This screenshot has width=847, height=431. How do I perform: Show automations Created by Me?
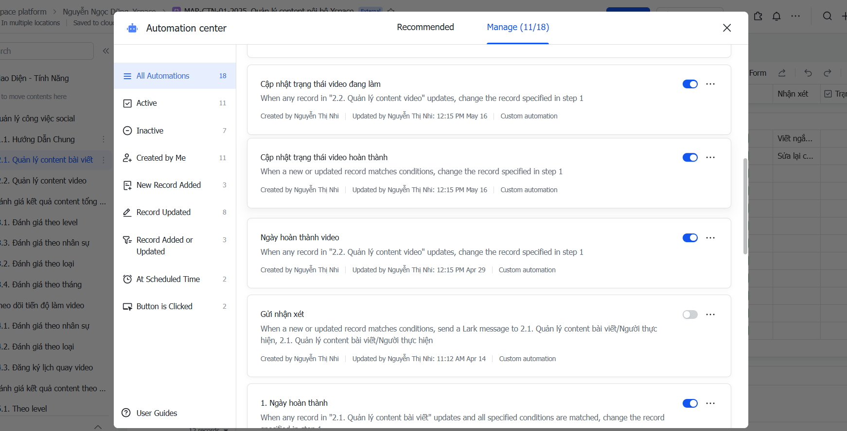point(175,158)
